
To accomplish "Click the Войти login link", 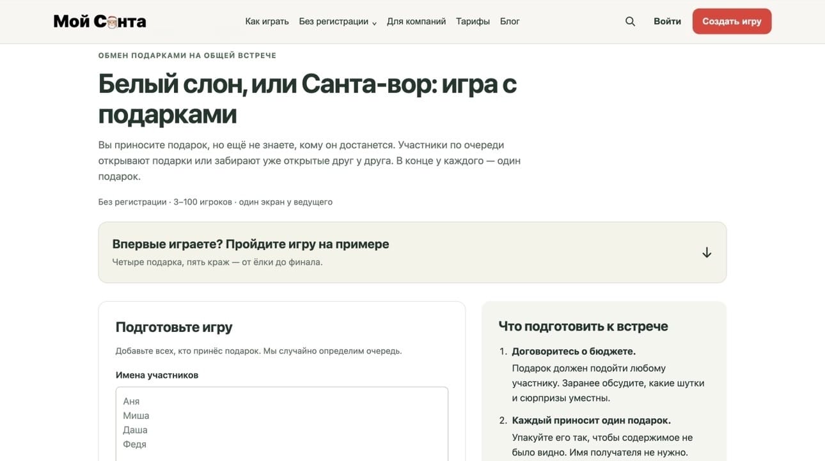I will (x=667, y=21).
